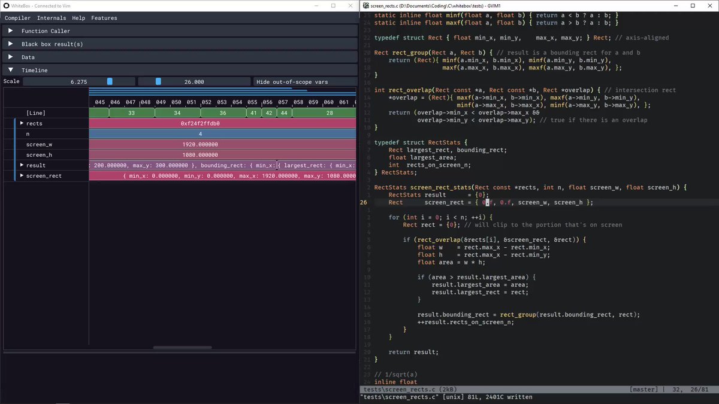Select timeline line block 28

tap(324, 113)
